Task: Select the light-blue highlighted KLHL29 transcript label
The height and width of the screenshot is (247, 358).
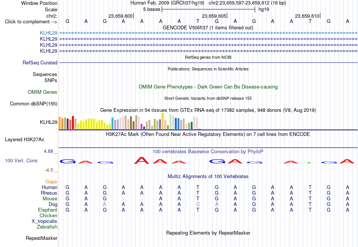Action: pyautogui.click(x=48, y=33)
